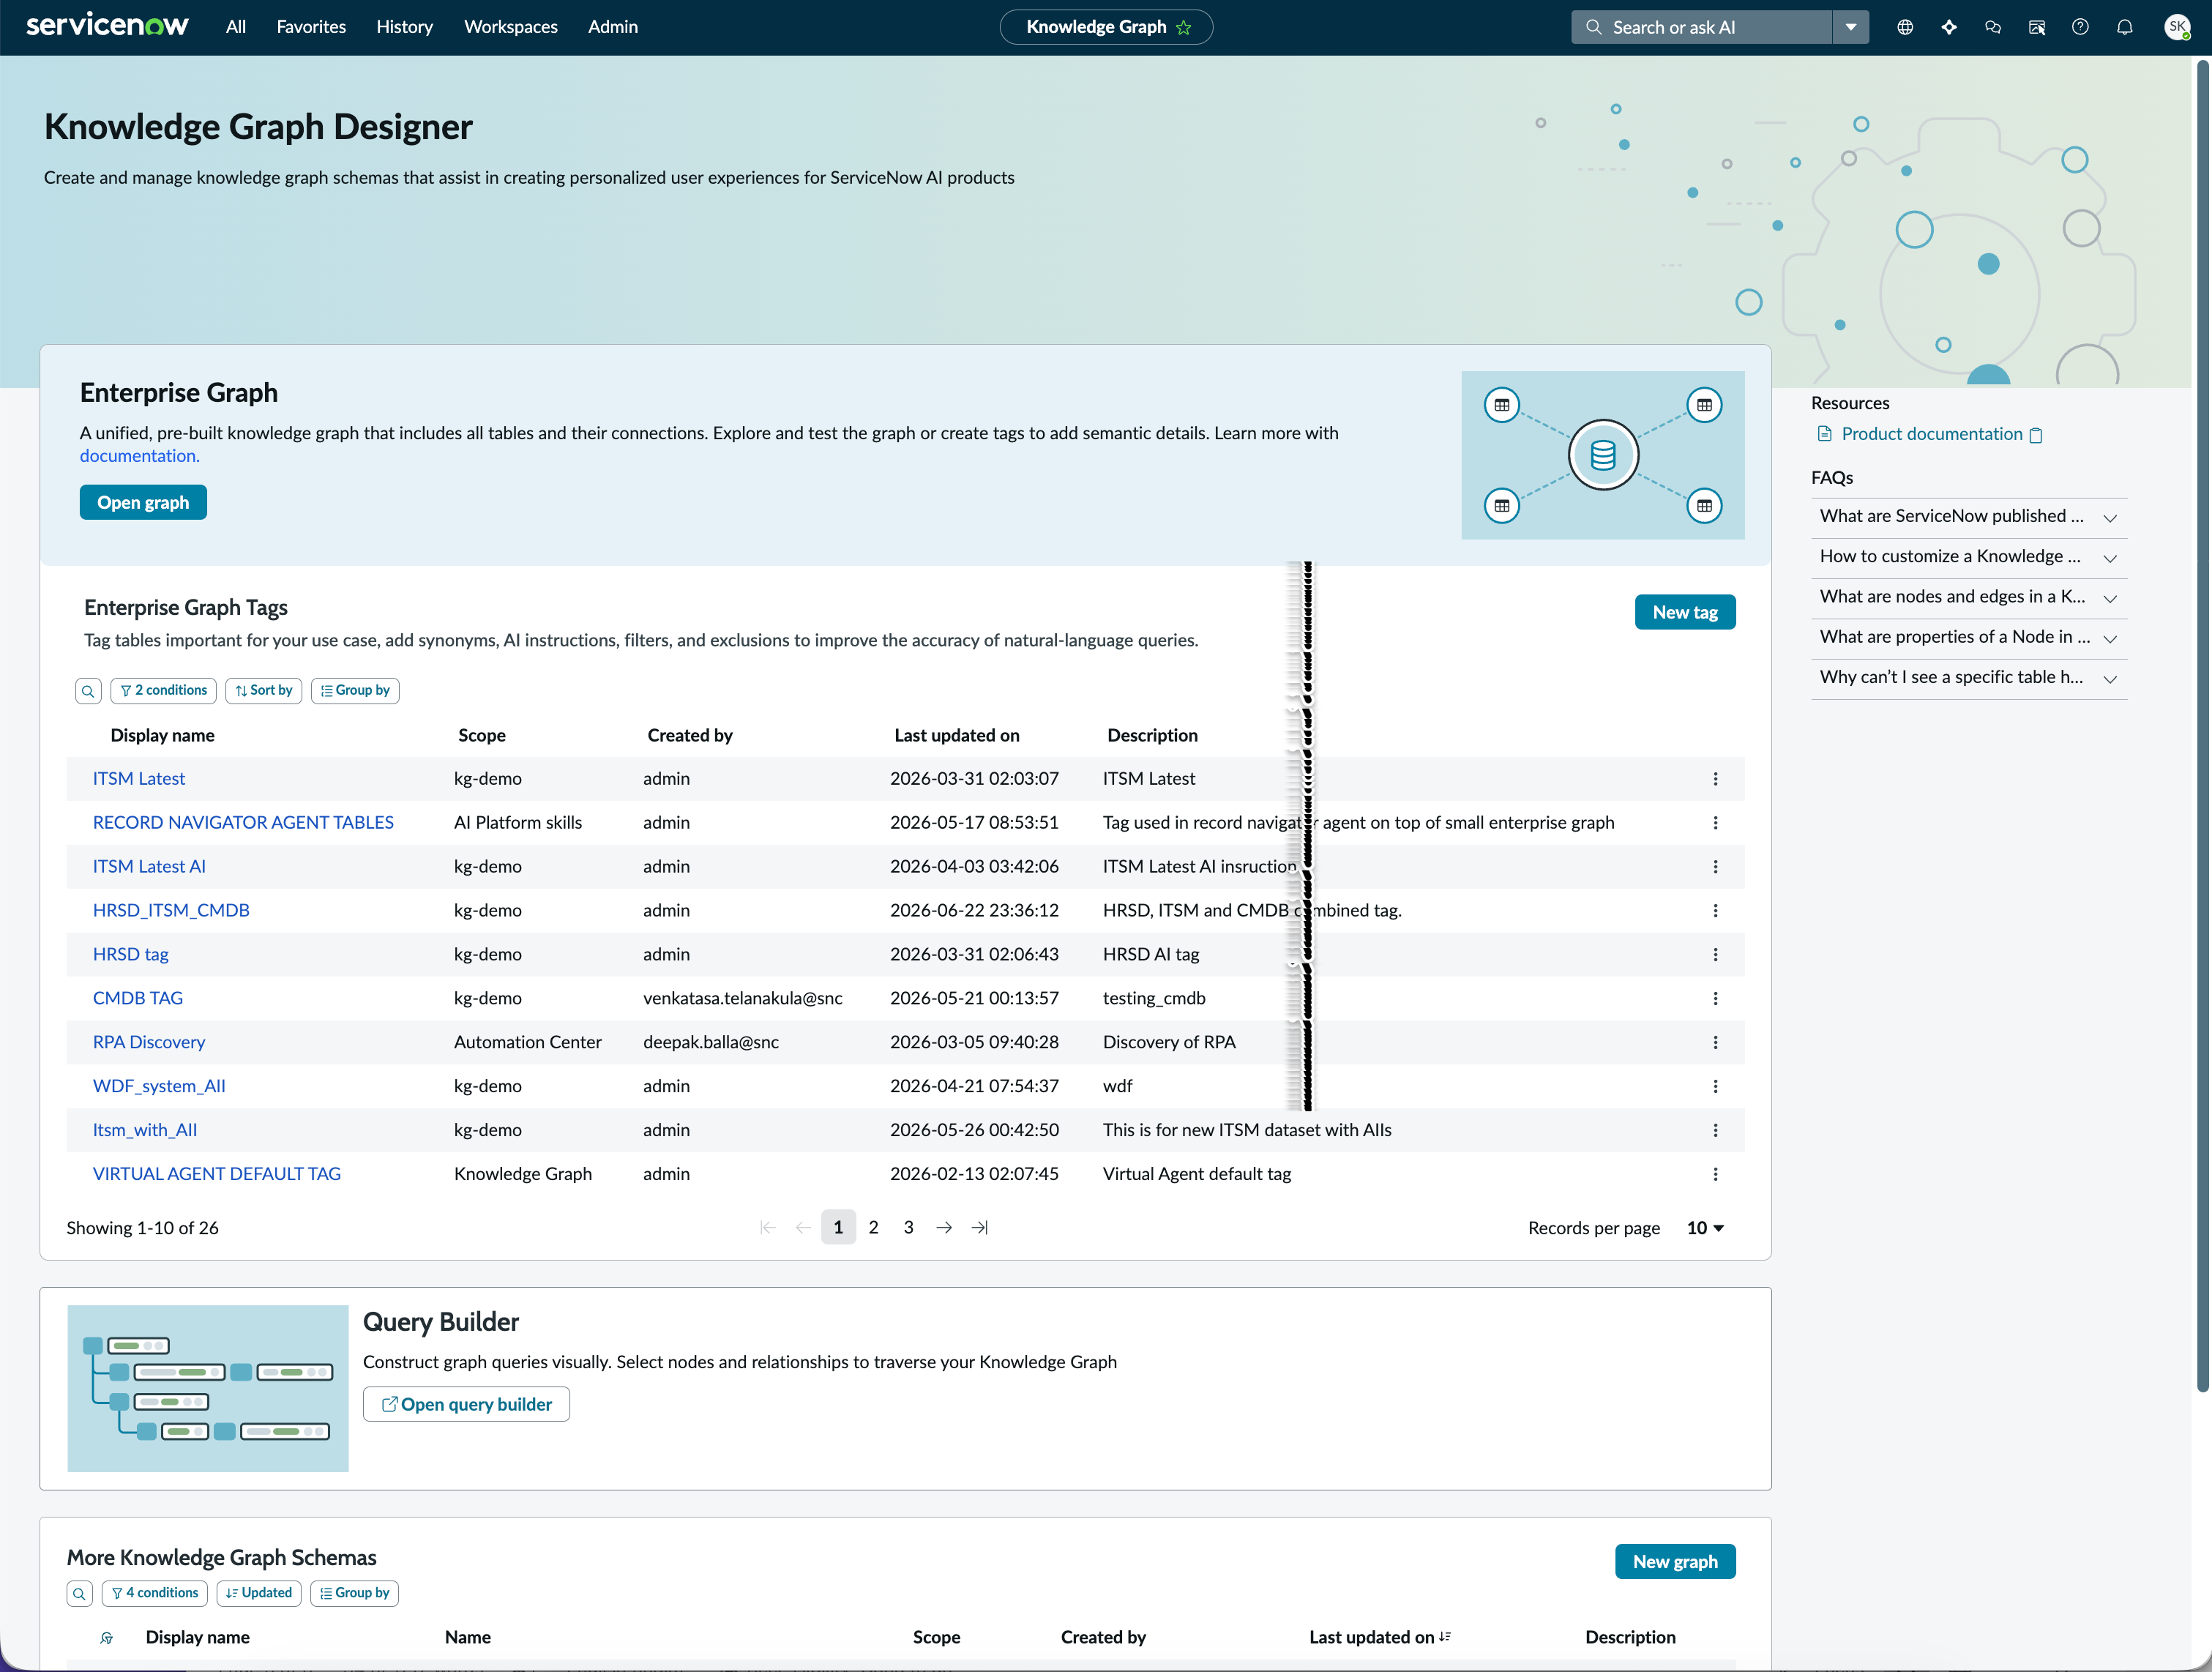Go to next page arrow in tags pagination
The image size is (2212, 1672).
pyautogui.click(x=943, y=1228)
